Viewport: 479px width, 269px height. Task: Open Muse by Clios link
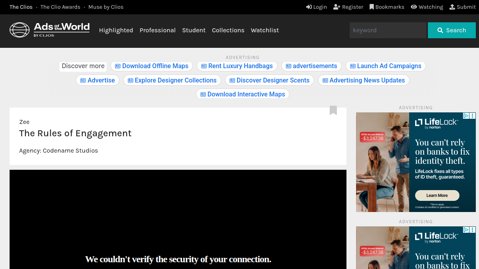106,7
